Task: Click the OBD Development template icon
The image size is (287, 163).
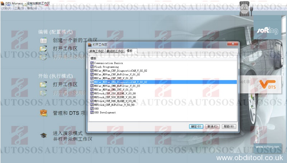Action: pyautogui.click(x=92, y=112)
